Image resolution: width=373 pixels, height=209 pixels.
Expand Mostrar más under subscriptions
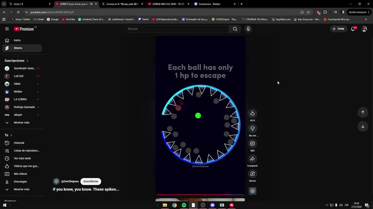[22, 122]
